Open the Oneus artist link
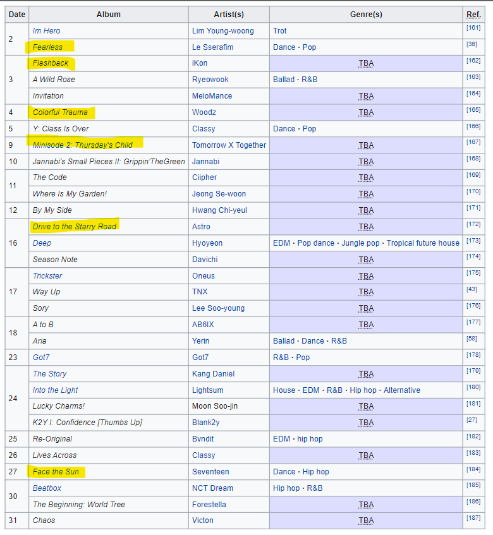The width and height of the screenshot is (493, 535). [x=204, y=275]
